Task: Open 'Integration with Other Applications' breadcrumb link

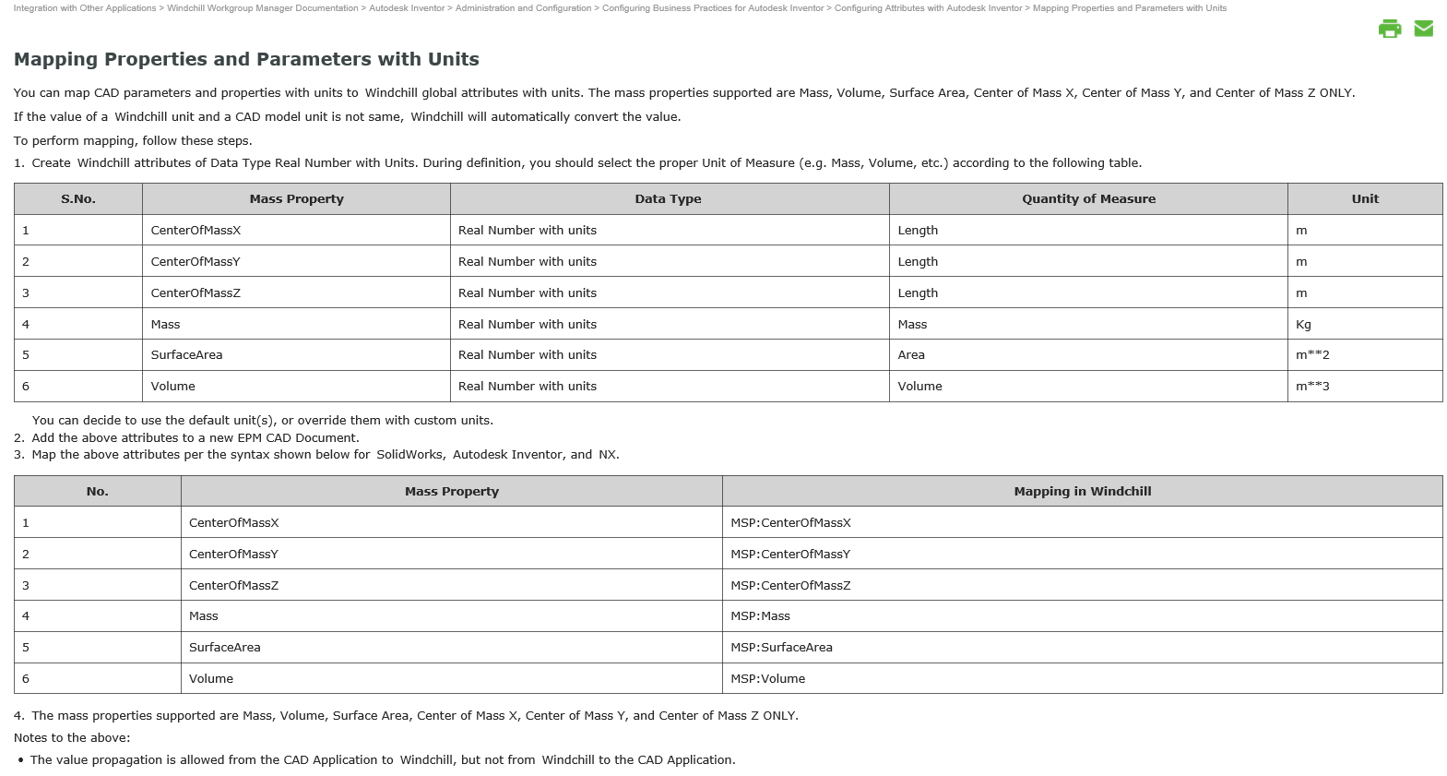Action: tap(85, 8)
